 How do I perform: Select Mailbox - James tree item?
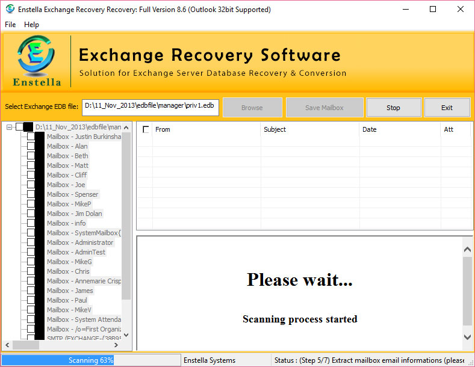point(70,291)
